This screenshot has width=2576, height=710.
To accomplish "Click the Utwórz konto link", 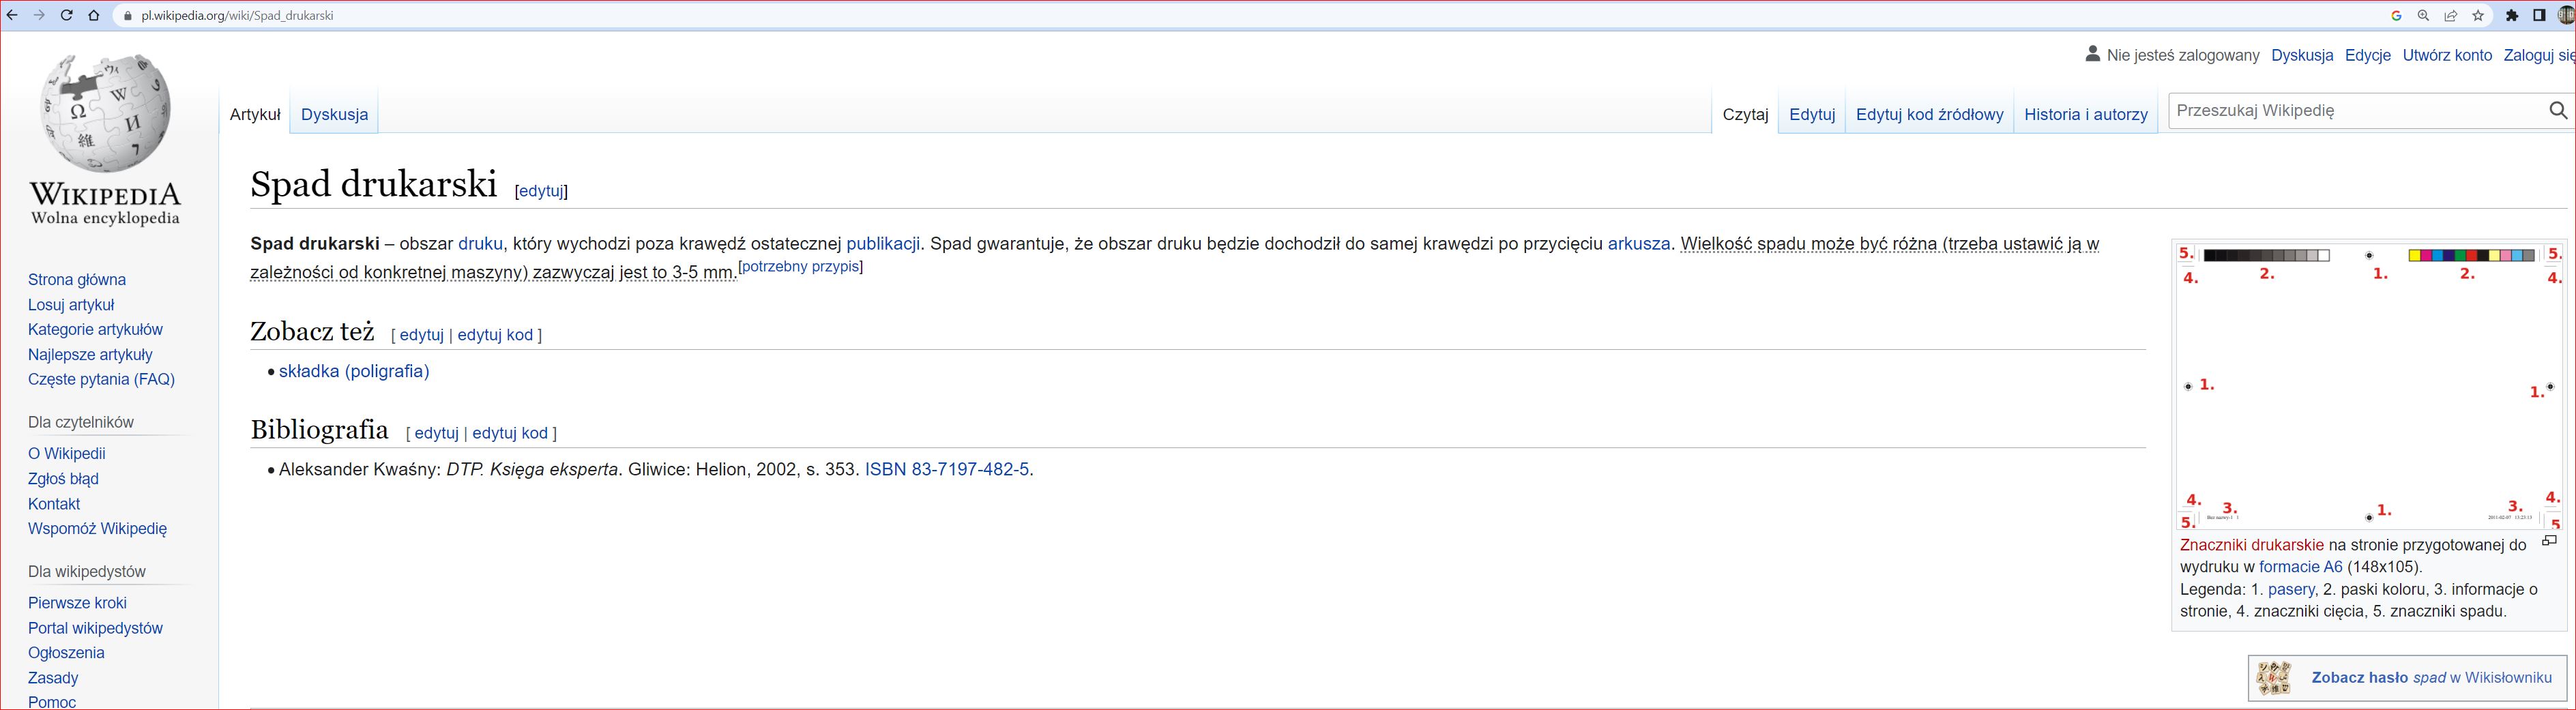I will [2446, 56].
